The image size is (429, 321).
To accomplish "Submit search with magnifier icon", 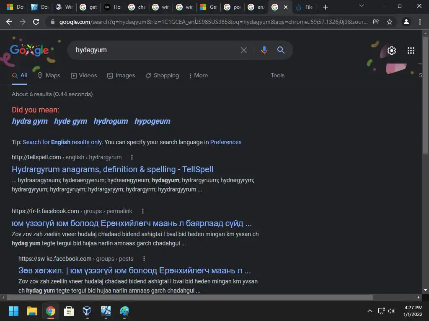I will 281,50.
